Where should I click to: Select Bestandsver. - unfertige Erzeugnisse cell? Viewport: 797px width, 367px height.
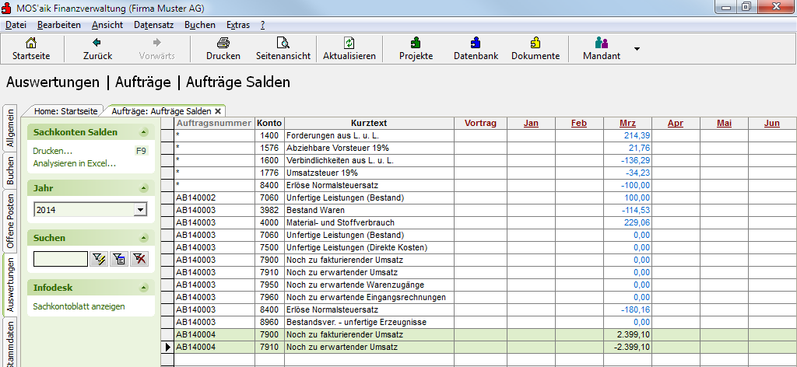click(x=369, y=322)
